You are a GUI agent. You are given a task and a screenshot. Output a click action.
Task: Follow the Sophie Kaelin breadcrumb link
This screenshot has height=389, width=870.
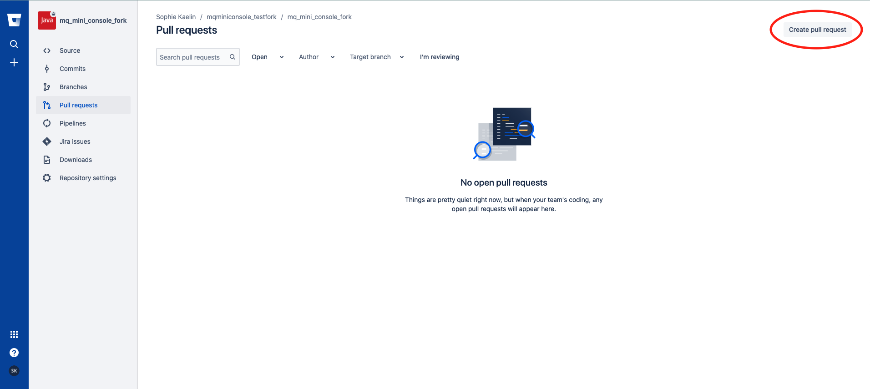176,17
